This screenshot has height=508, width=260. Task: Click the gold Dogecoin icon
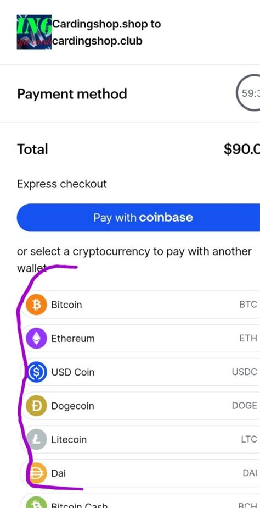click(36, 406)
